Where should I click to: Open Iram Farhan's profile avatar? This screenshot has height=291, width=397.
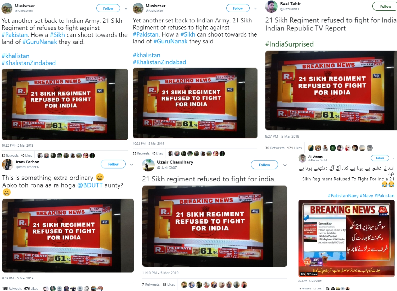tap(8, 165)
